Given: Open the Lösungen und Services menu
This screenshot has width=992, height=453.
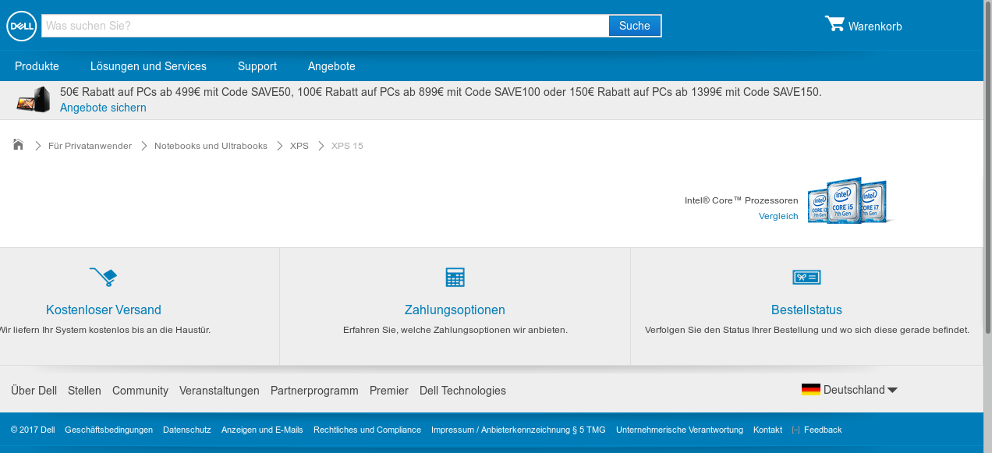Looking at the screenshot, I should click(148, 66).
